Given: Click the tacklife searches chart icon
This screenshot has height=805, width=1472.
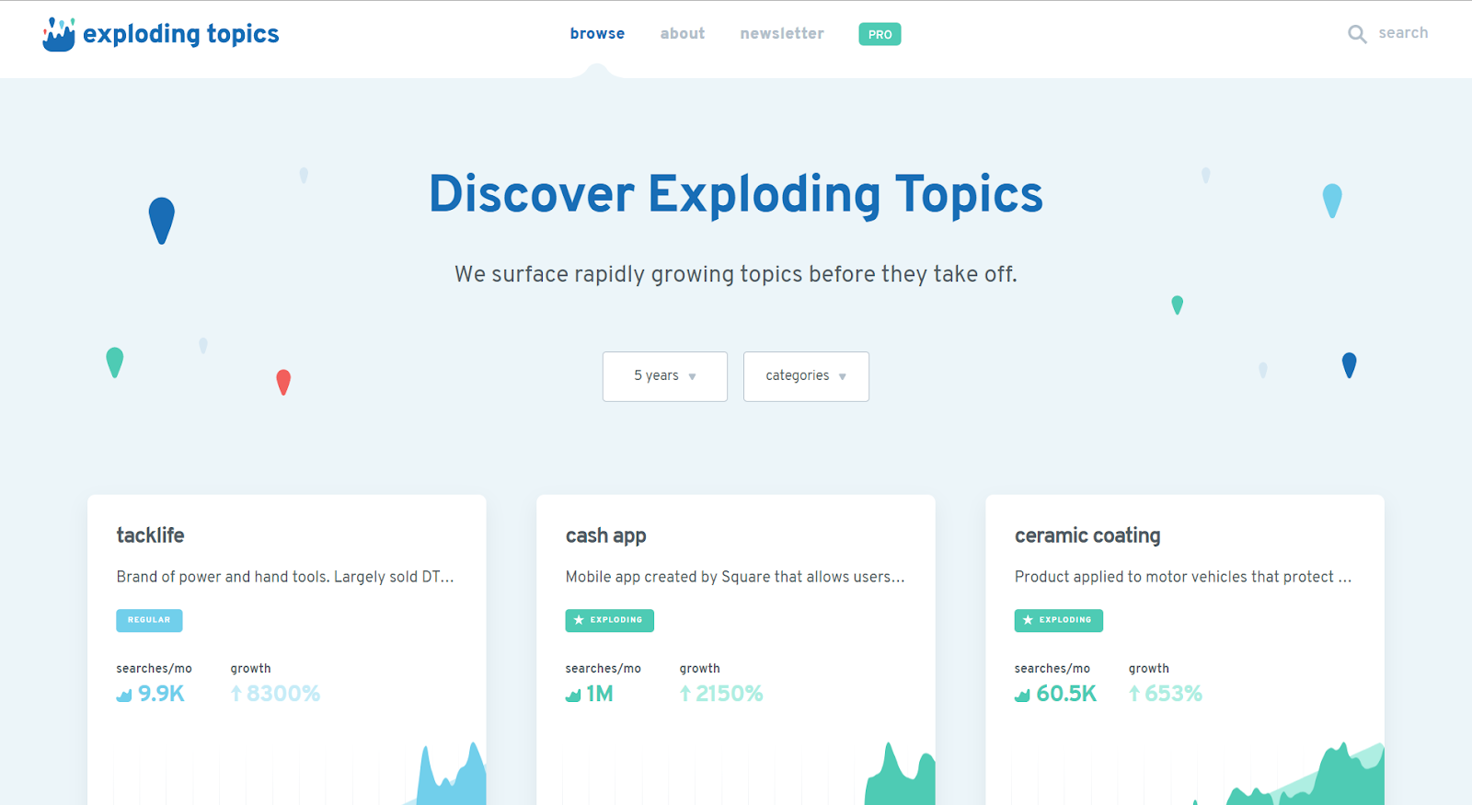Looking at the screenshot, I should click(x=124, y=695).
